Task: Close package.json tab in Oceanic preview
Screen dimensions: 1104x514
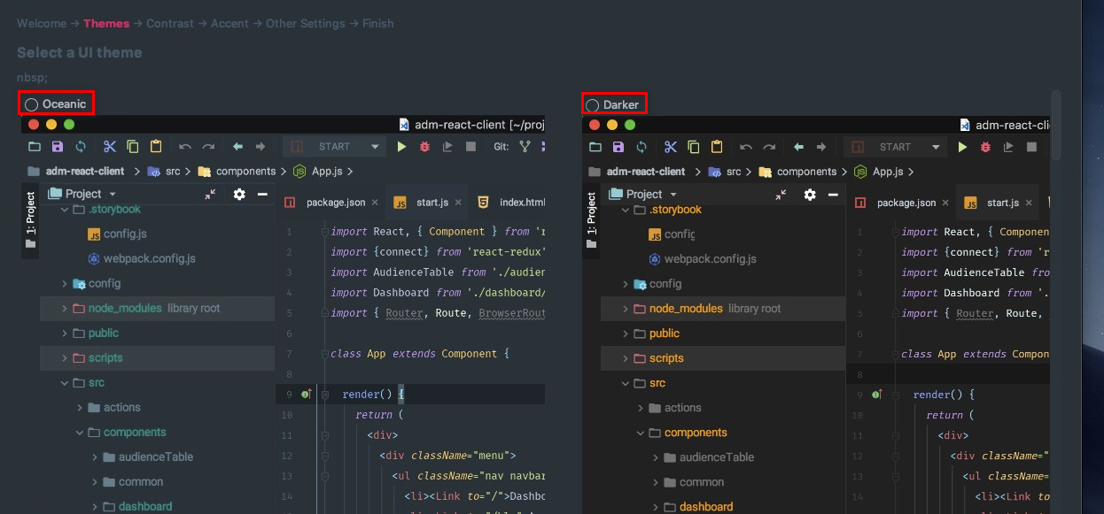Action: pyautogui.click(x=375, y=203)
